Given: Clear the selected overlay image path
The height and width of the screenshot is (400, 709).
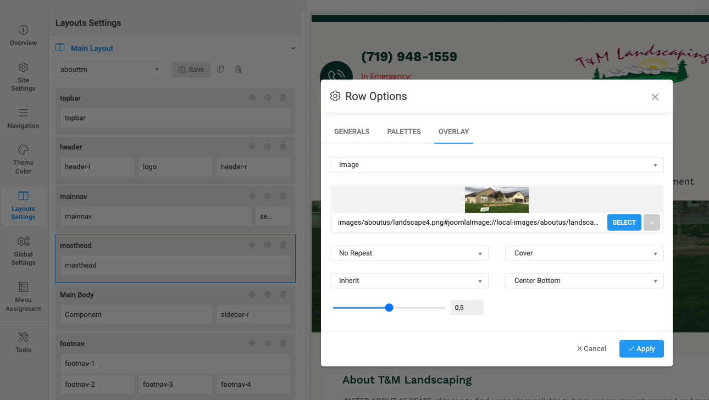Looking at the screenshot, I should 652,223.
